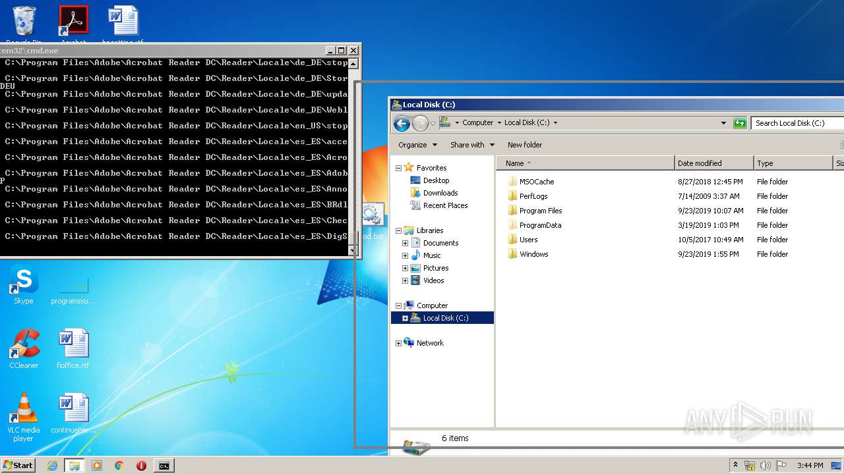The height and width of the screenshot is (474, 844).
Task: Open the Program Files folder
Action: tap(540, 211)
